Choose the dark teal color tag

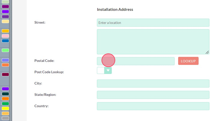point(5,94)
